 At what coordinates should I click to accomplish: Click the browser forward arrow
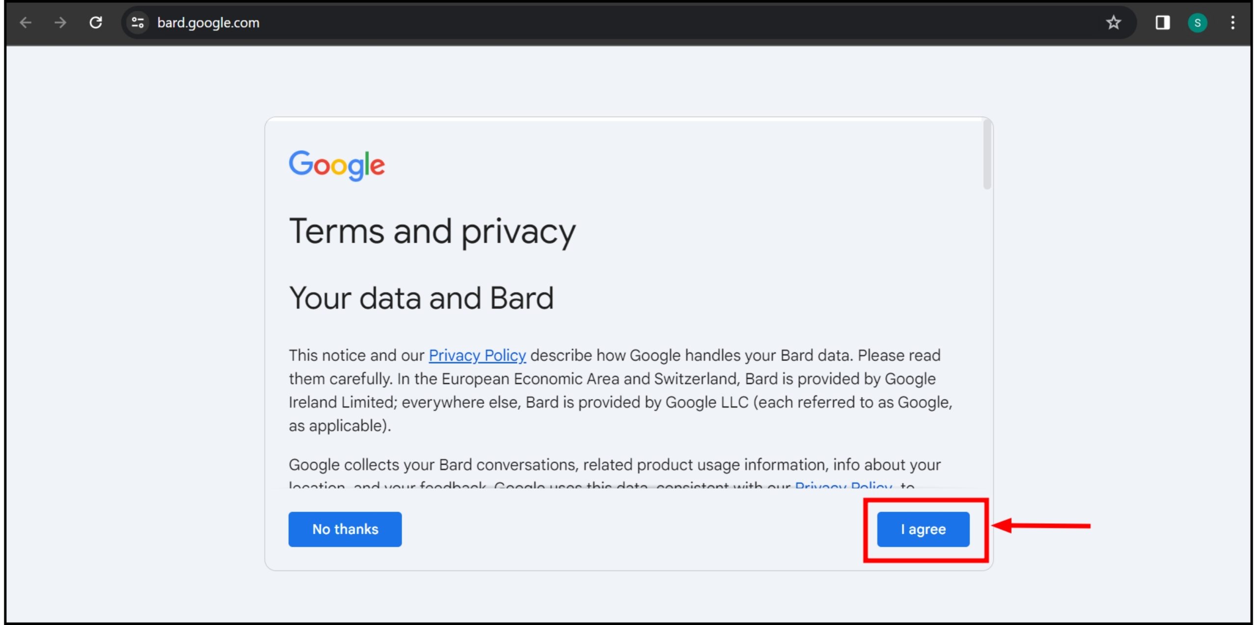click(60, 23)
